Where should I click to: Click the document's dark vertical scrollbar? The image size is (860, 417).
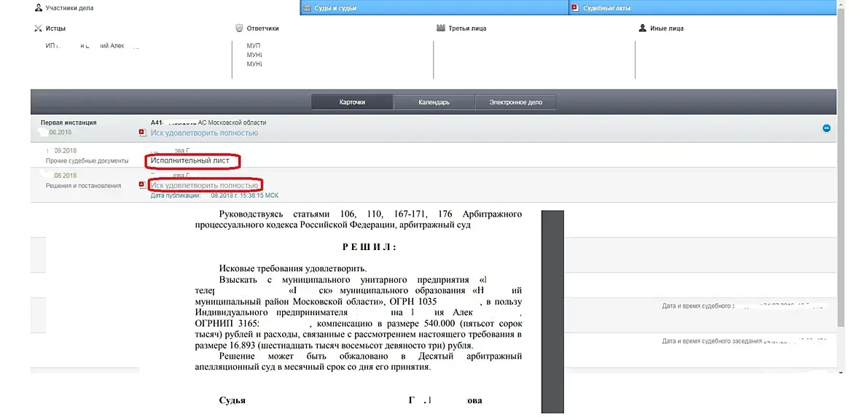tap(552, 311)
